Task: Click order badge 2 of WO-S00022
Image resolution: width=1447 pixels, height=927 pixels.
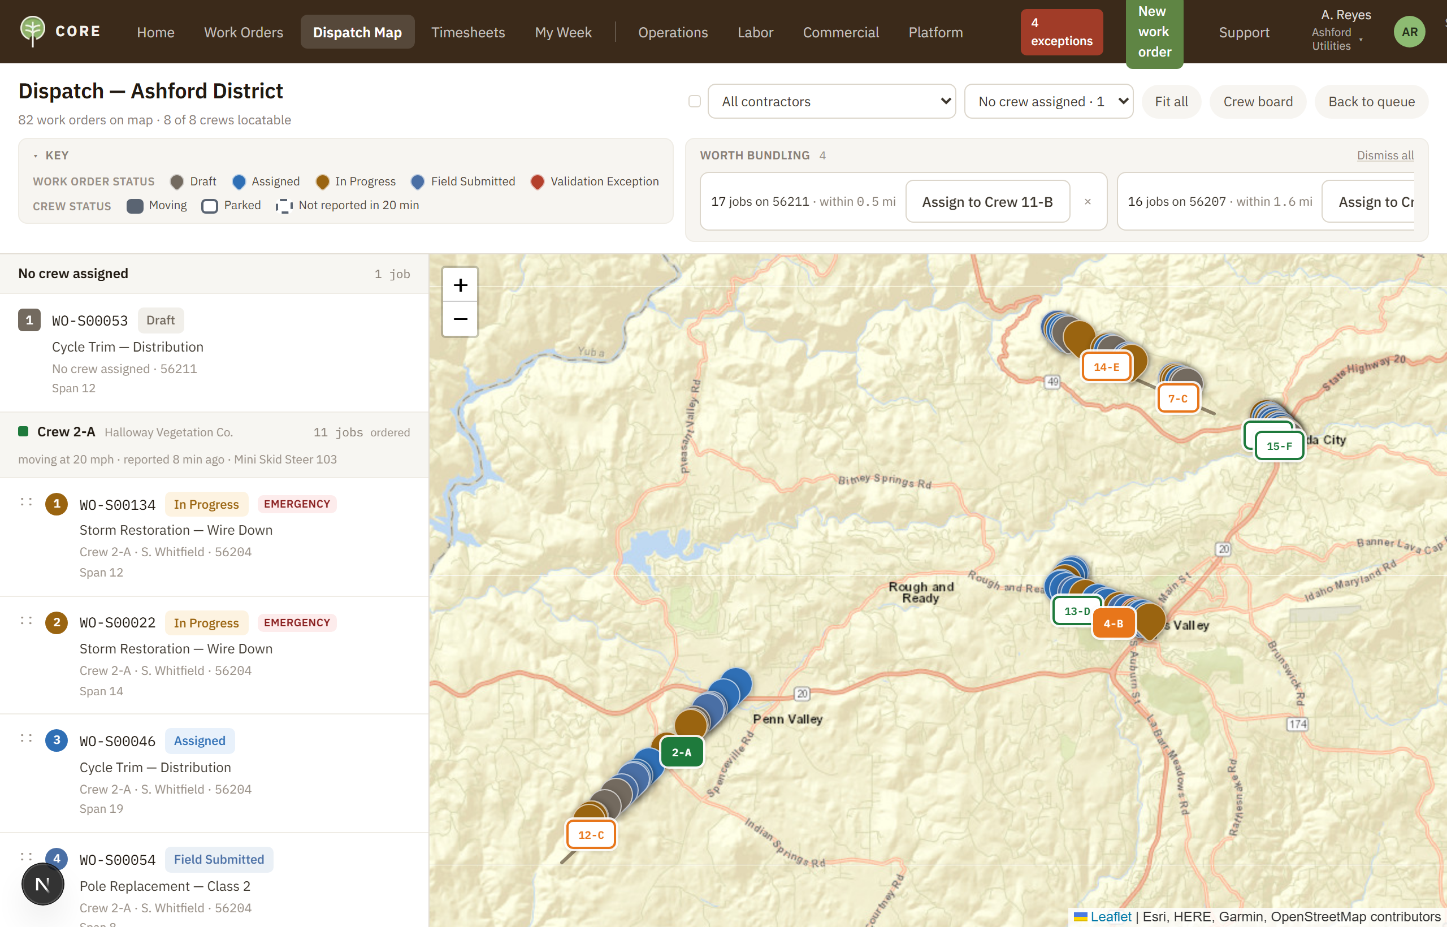Action: point(57,622)
